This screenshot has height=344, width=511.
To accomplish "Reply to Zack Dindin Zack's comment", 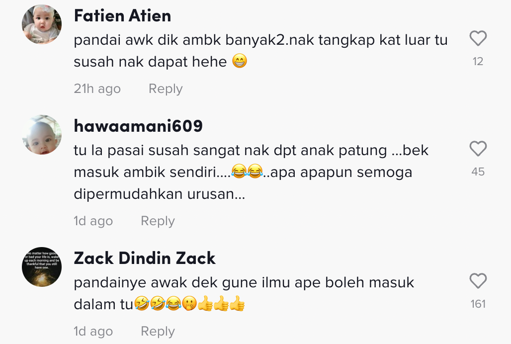I will coord(158,331).
